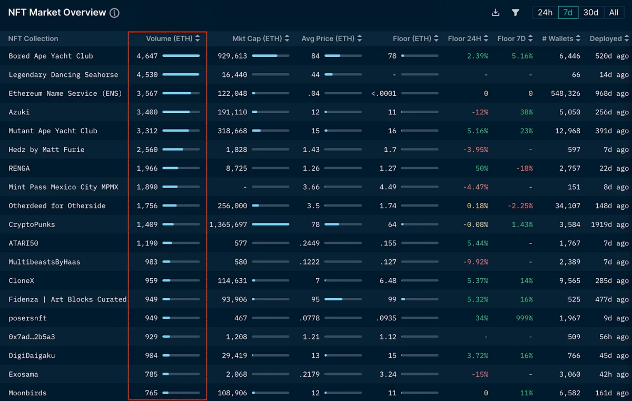Click NFT Market Overview title
Screen dimensions: 632x401
pyautogui.click(x=57, y=13)
